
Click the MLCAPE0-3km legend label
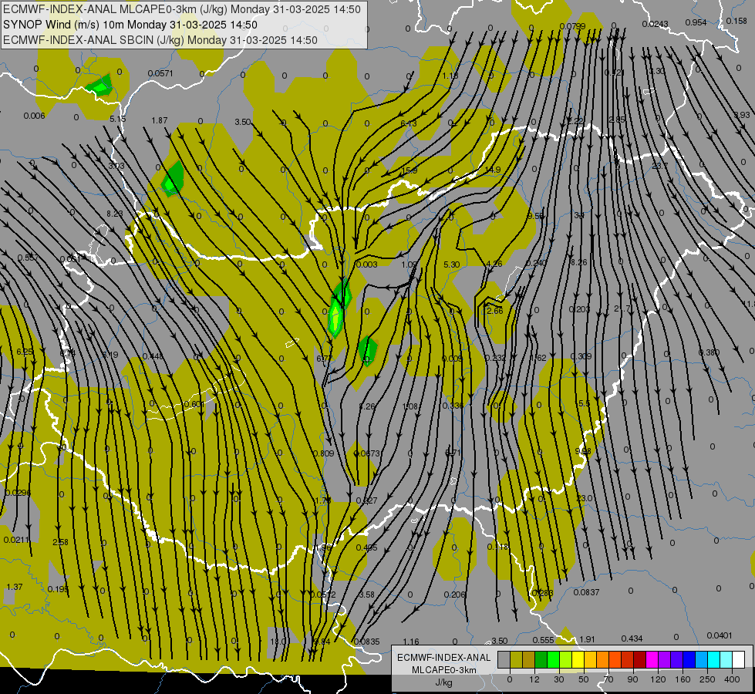tap(444, 670)
